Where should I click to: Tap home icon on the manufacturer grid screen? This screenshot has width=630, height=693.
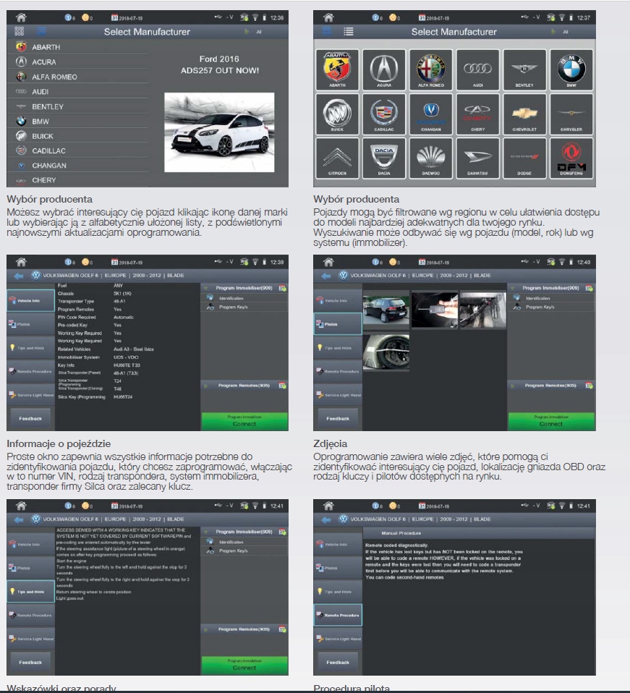coord(328,17)
